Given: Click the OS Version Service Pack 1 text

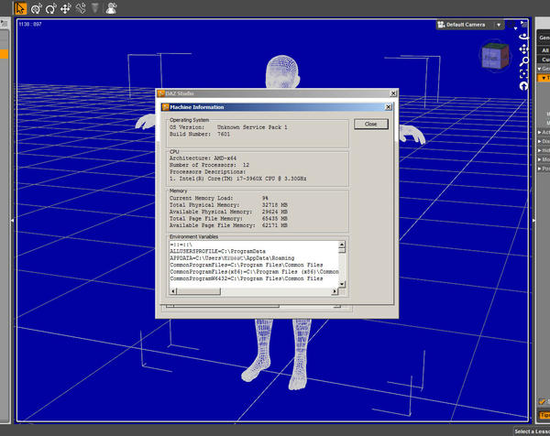Looking at the screenshot, I should pos(228,127).
